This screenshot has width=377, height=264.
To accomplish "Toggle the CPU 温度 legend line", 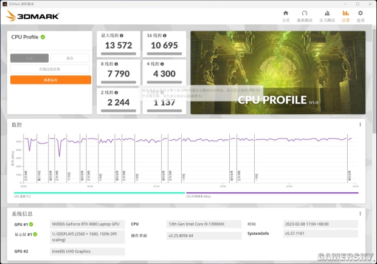I will [99, 193].
